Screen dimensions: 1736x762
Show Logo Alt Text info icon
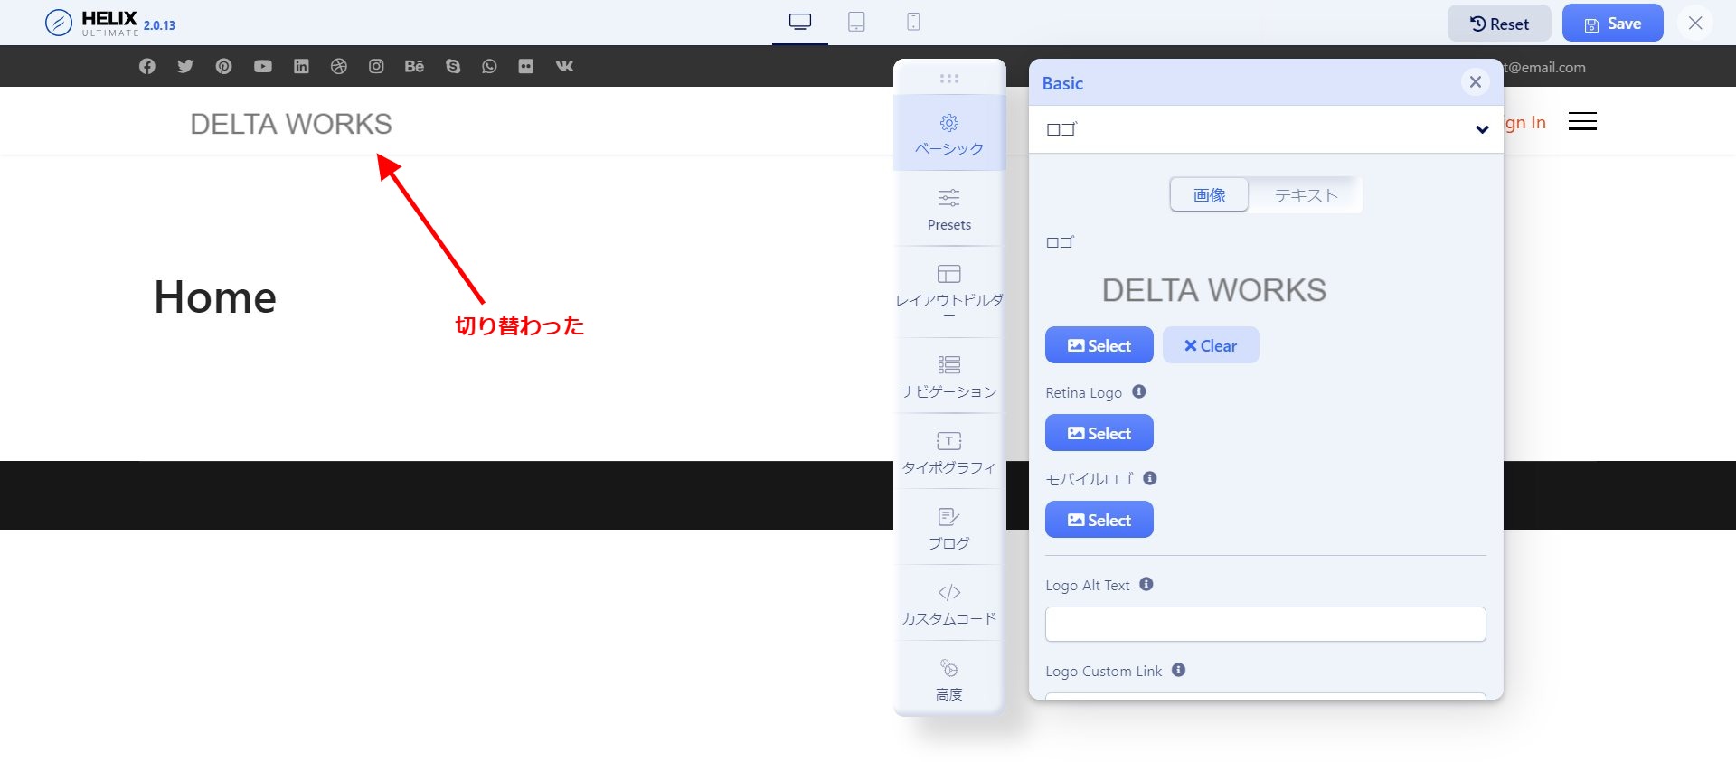point(1146,584)
